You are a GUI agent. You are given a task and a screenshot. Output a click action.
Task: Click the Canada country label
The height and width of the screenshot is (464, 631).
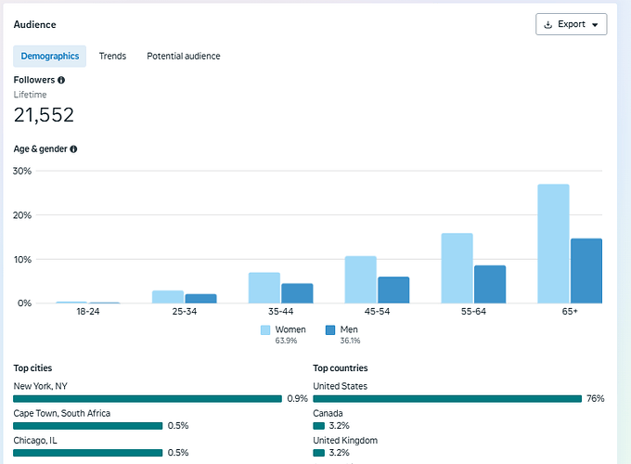(328, 413)
